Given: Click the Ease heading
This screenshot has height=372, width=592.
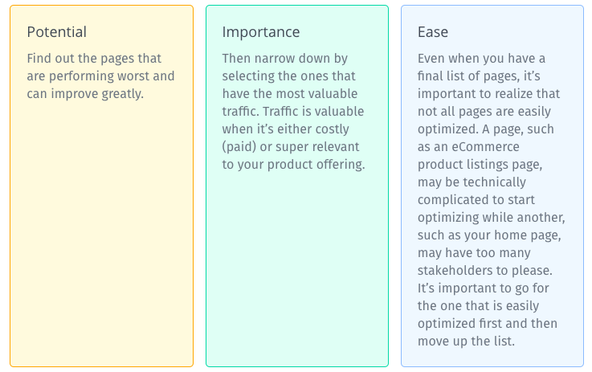Looking at the screenshot, I should [x=433, y=31].
